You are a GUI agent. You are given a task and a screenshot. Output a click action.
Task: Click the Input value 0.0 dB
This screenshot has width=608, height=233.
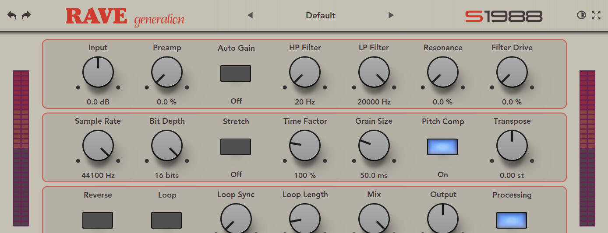[x=98, y=102]
